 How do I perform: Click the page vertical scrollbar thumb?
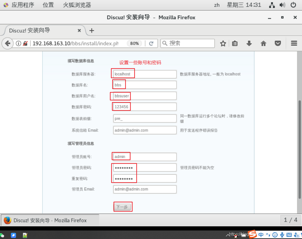299,149
